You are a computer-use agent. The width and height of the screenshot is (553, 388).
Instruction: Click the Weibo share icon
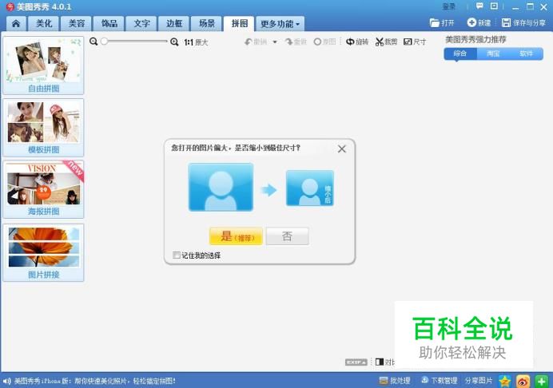(523, 381)
